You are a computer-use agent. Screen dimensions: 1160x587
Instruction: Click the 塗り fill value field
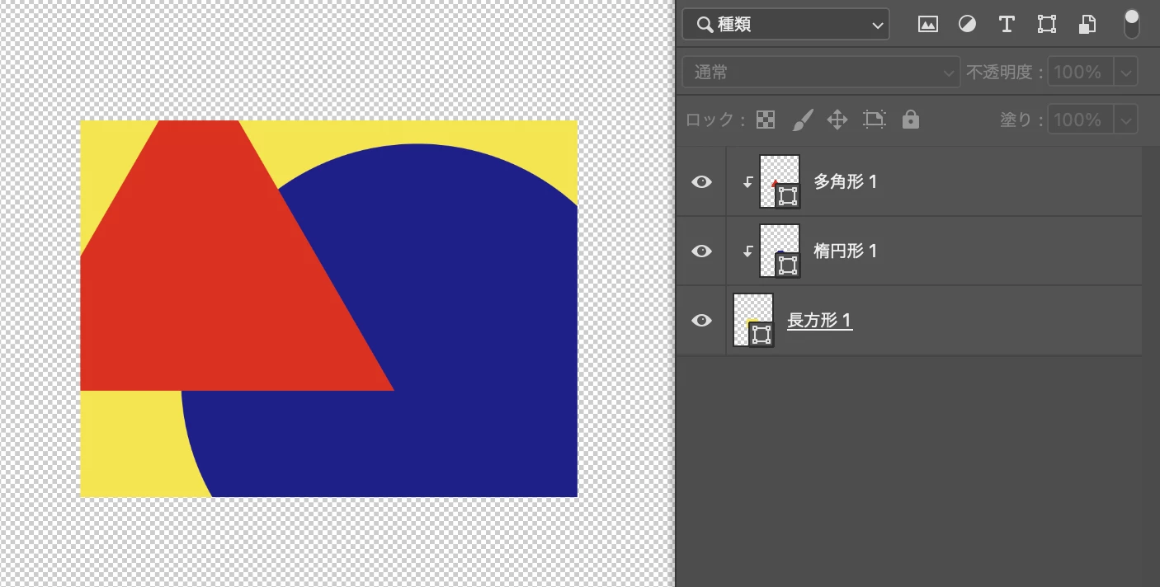click(1080, 120)
